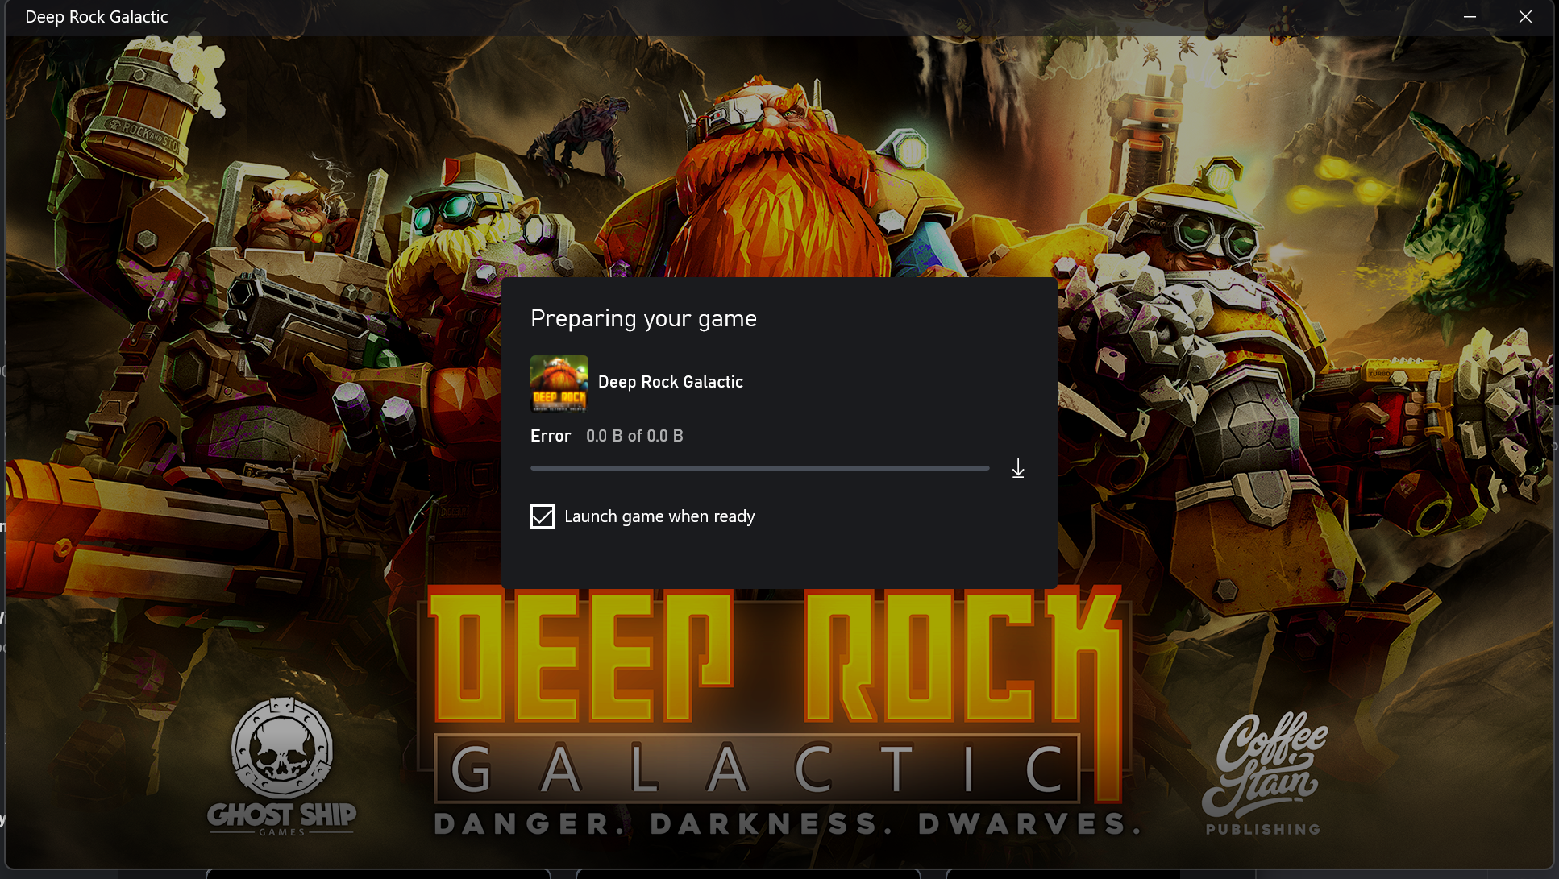This screenshot has width=1559, height=879.
Task: Click the GALACTIC banner text
Action: (x=756, y=769)
